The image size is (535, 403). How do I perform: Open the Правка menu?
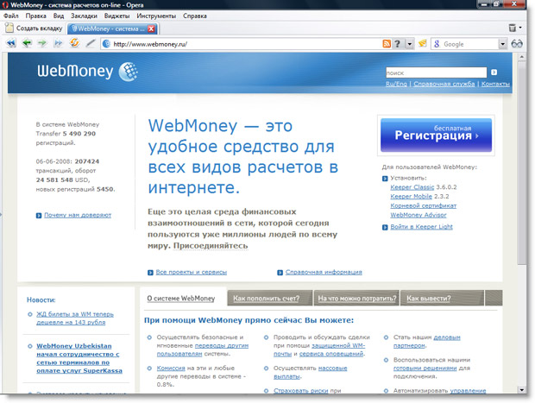(x=36, y=16)
